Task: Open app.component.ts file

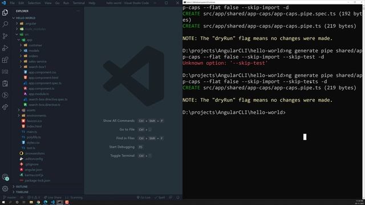Action: pos(41,89)
